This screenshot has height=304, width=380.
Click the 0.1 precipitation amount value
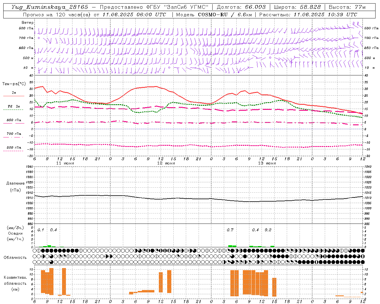point(41,230)
